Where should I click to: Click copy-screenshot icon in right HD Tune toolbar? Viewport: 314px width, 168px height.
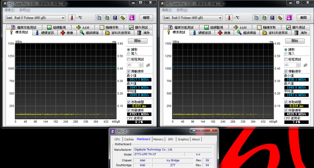[264, 18]
